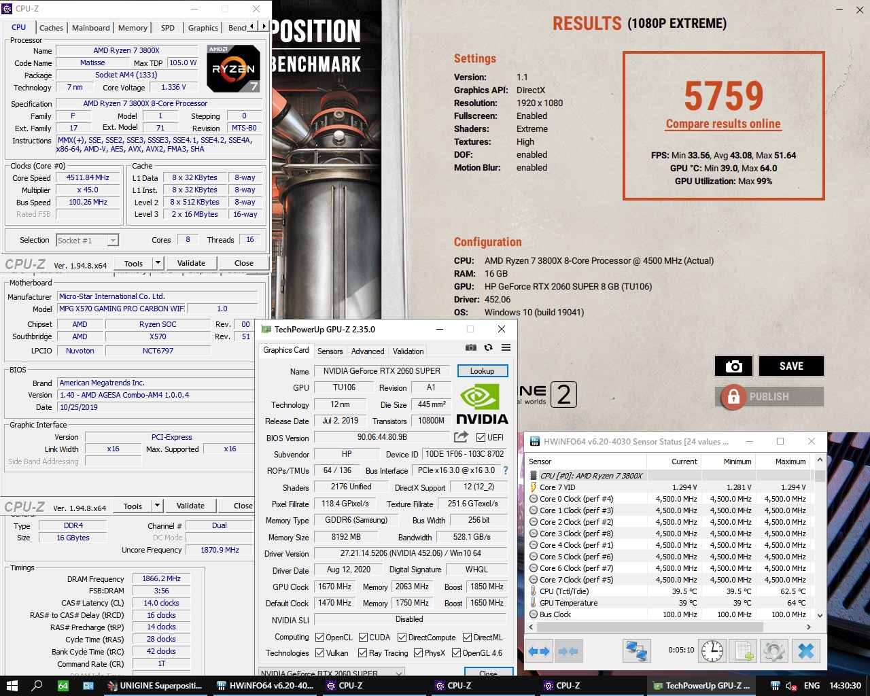Toggle the DirectML checkbox
This screenshot has height=696, width=870.
coord(468,638)
